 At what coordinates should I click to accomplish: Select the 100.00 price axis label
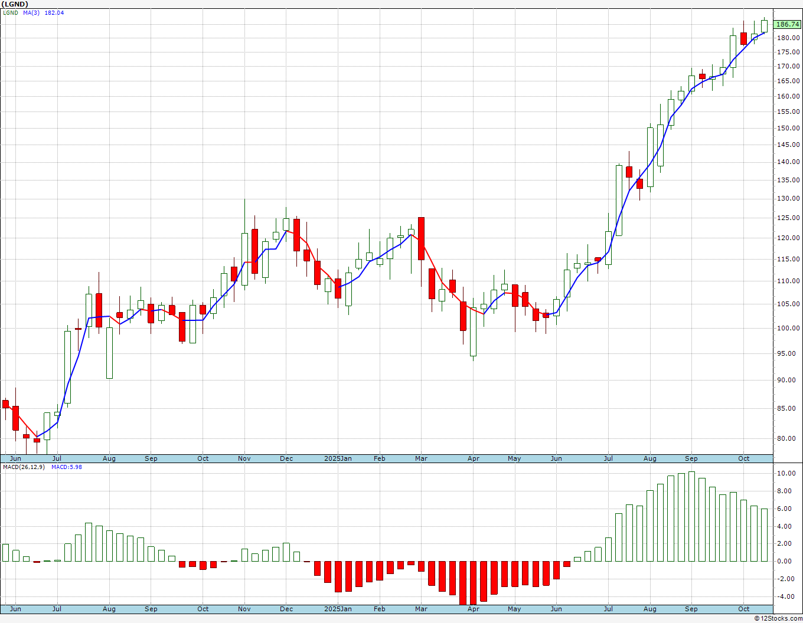[x=788, y=328]
